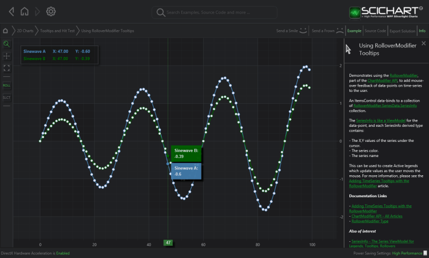Click the frown face icon
429x258 pixels.
point(340,31)
